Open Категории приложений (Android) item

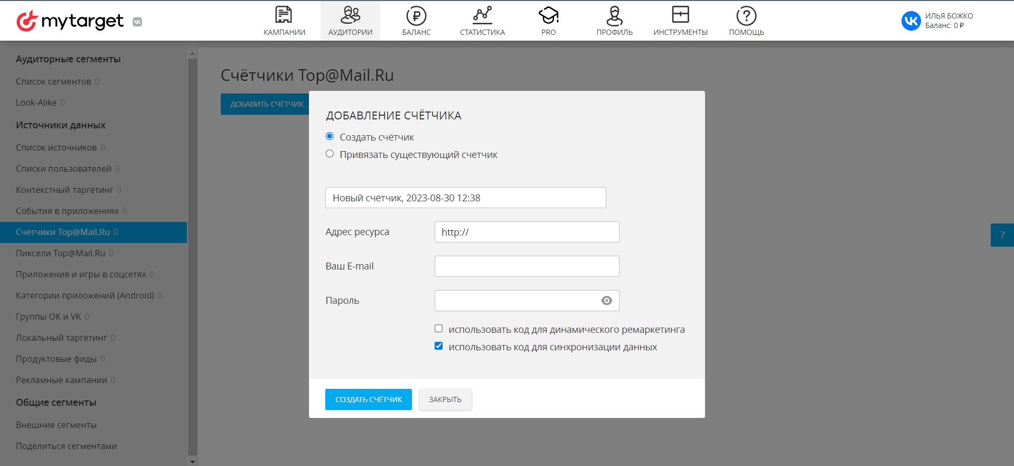tap(85, 295)
